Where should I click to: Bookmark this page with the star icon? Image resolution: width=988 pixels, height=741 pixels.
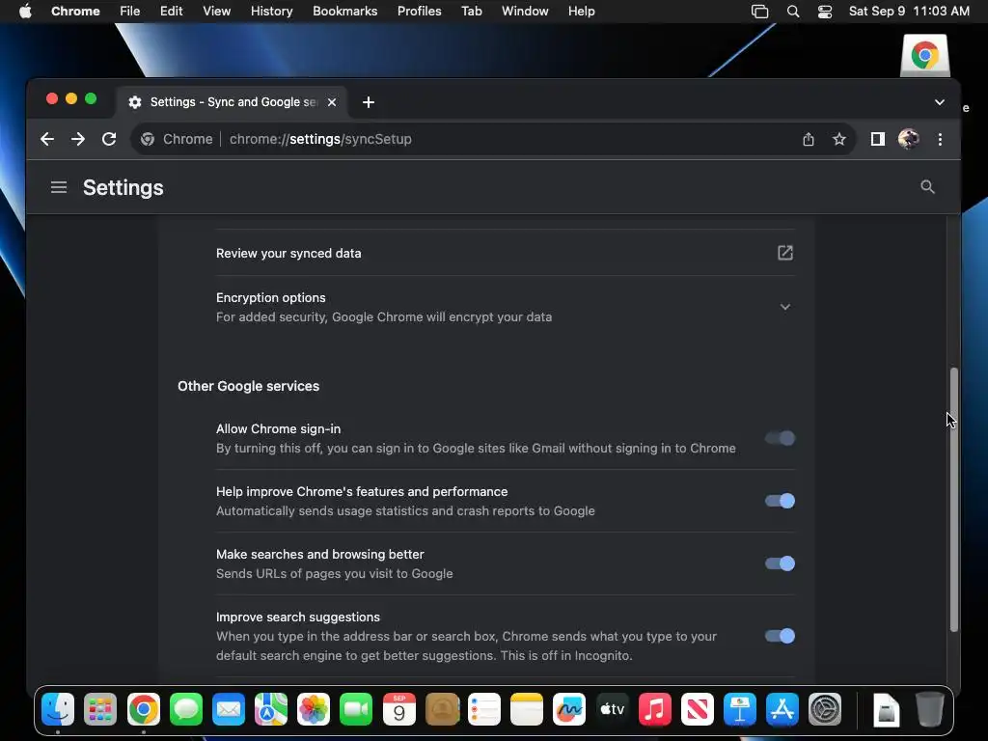[x=838, y=139]
